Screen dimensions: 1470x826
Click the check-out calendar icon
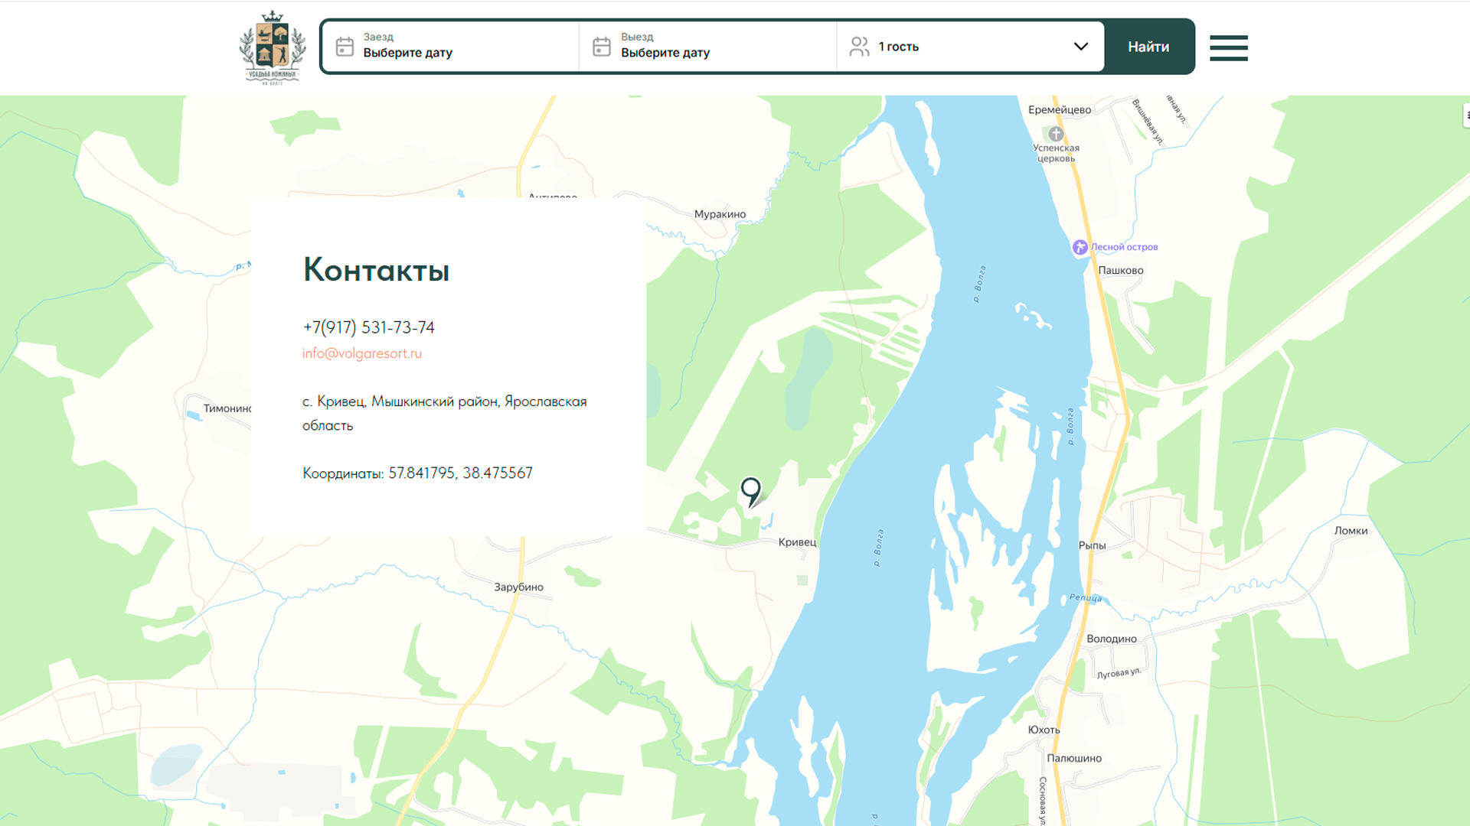click(x=602, y=47)
